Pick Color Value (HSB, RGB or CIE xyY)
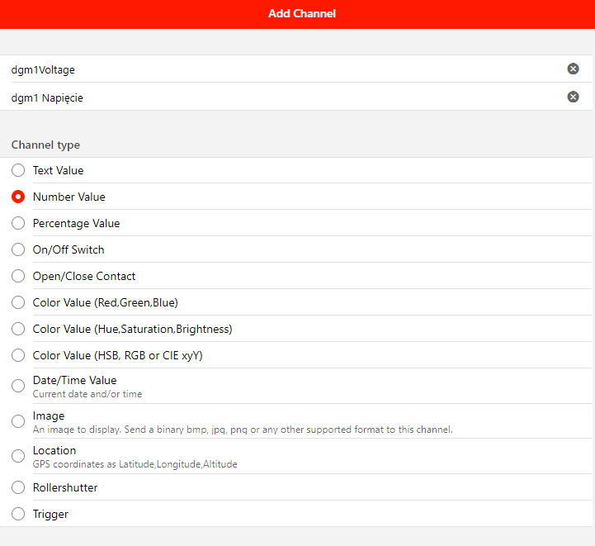The image size is (595, 546). click(x=18, y=355)
